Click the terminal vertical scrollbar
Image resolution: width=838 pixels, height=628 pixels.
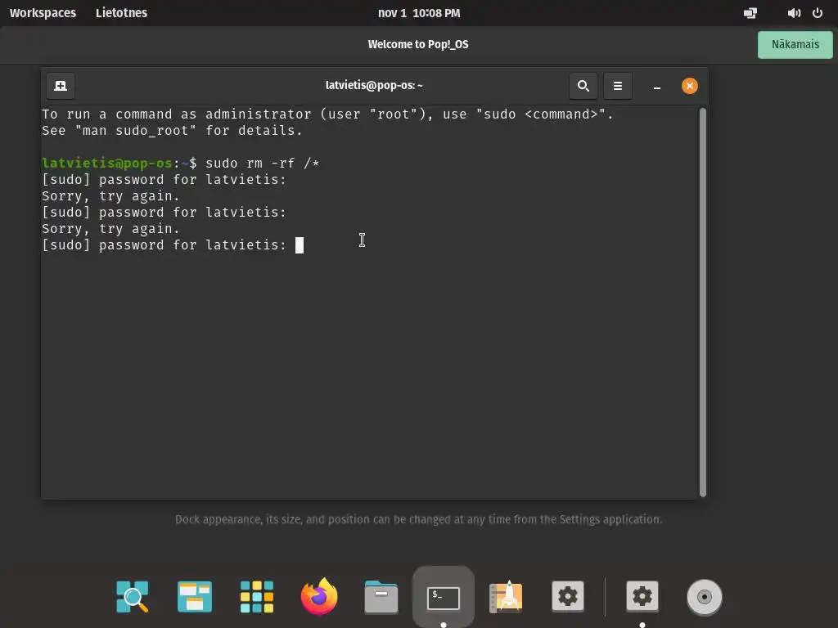click(x=703, y=303)
